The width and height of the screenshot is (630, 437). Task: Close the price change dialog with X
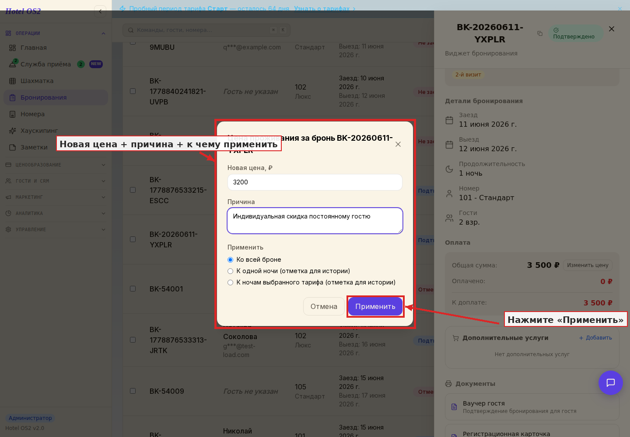point(398,144)
